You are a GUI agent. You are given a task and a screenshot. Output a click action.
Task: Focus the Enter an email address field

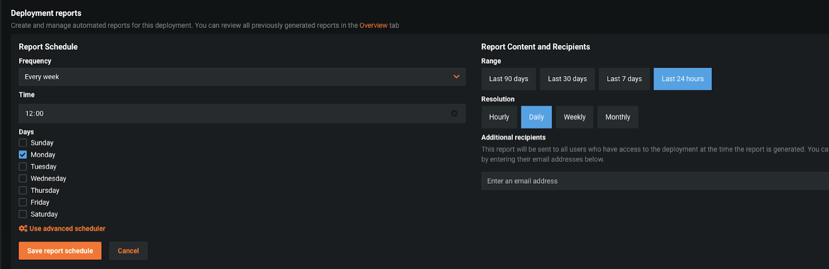653,181
